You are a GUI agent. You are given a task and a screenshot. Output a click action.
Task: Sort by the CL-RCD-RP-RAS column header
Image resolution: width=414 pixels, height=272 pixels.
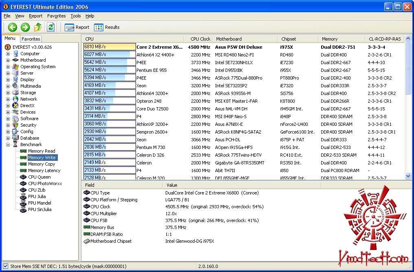385,39
